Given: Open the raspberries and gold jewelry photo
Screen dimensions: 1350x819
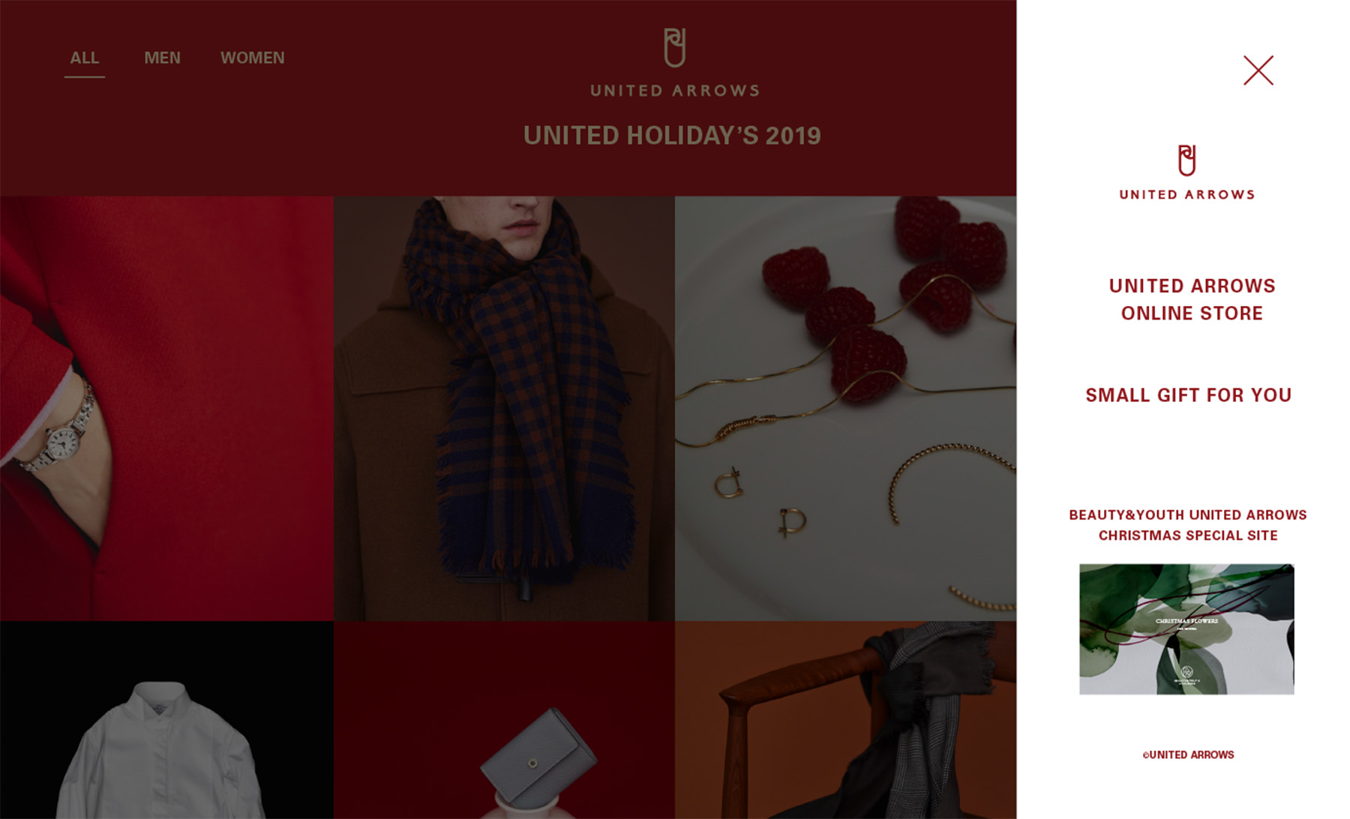Looking at the screenshot, I should (845, 408).
